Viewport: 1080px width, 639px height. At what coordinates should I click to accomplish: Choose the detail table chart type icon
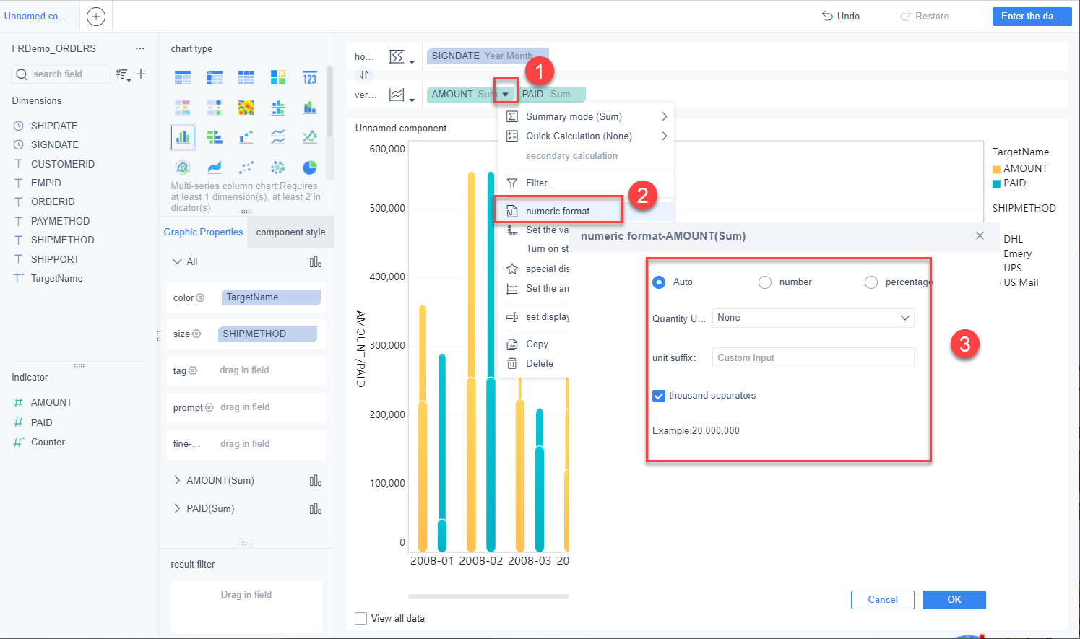246,78
